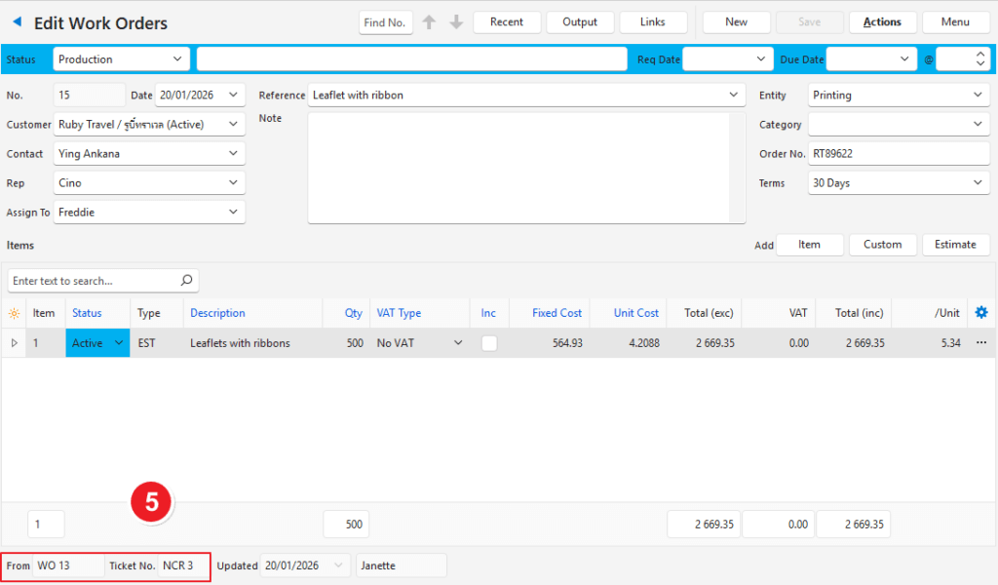Increment the time stepper next to Due Date
The width and height of the screenshot is (998, 585).
click(979, 54)
